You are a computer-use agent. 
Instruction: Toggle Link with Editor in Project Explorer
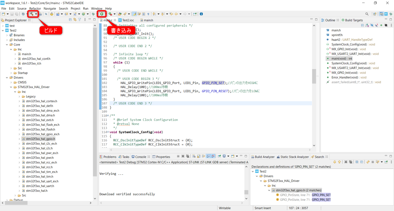coord(75,20)
